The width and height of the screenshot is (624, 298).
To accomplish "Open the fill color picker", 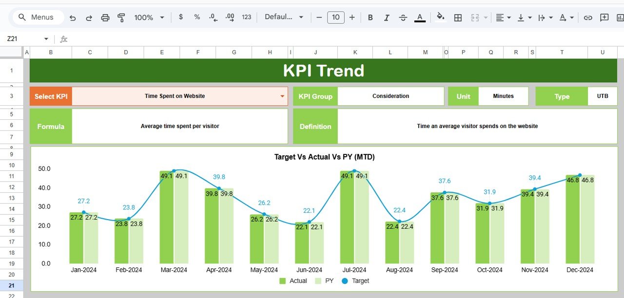I will [440, 18].
